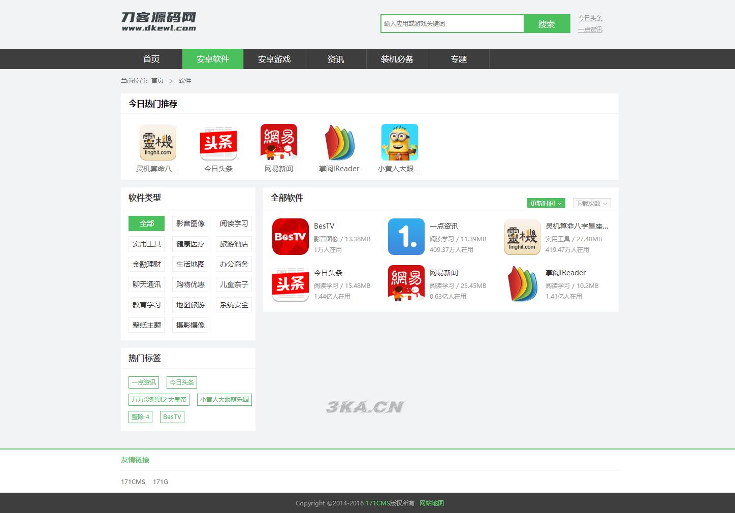
Task: Switch to the 安卓游戏 navigation tab
Action: pyautogui.click(x=274, y=59)
